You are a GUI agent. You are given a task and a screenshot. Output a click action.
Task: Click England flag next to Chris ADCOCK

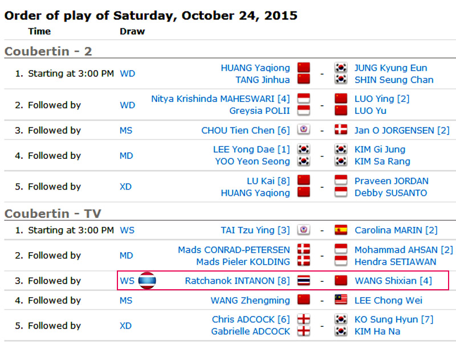(304, 319)
